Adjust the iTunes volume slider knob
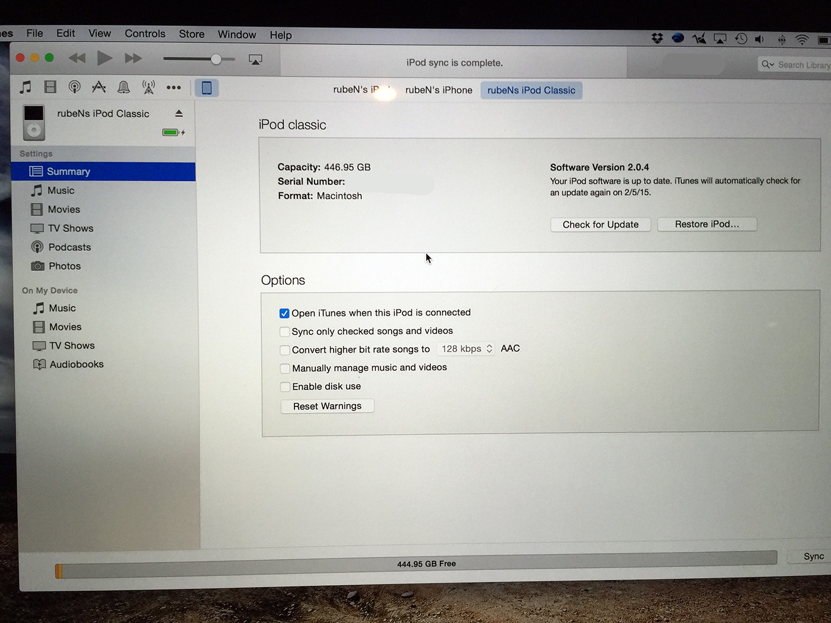Viewport: 831px width, 623px height. tap(216, 59)
